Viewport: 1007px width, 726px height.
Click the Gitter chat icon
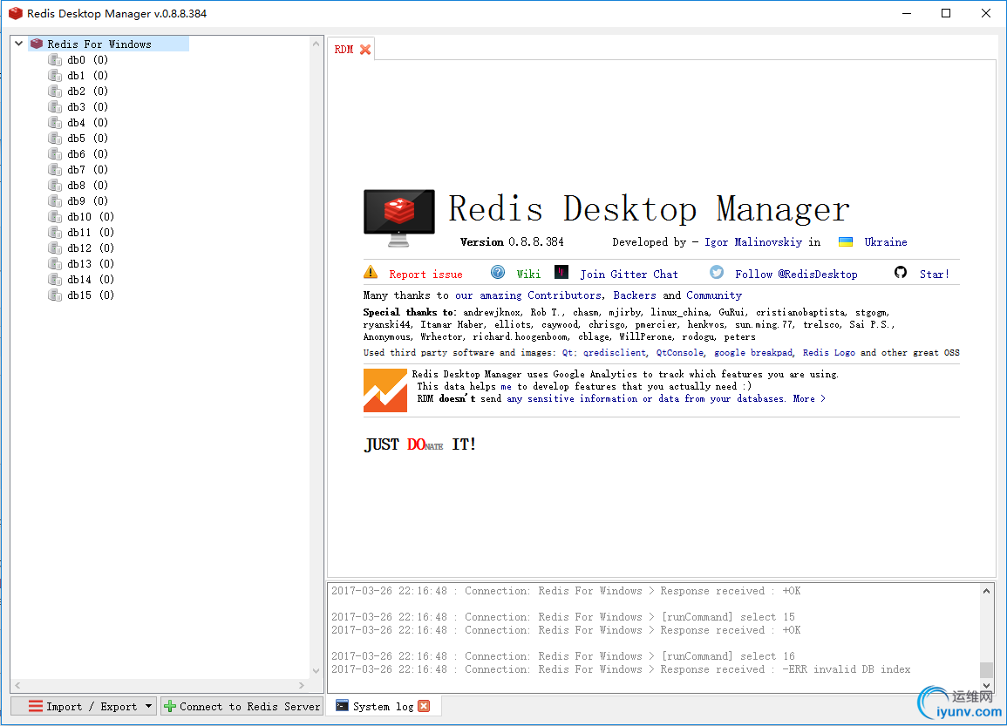tap(561, 272)
